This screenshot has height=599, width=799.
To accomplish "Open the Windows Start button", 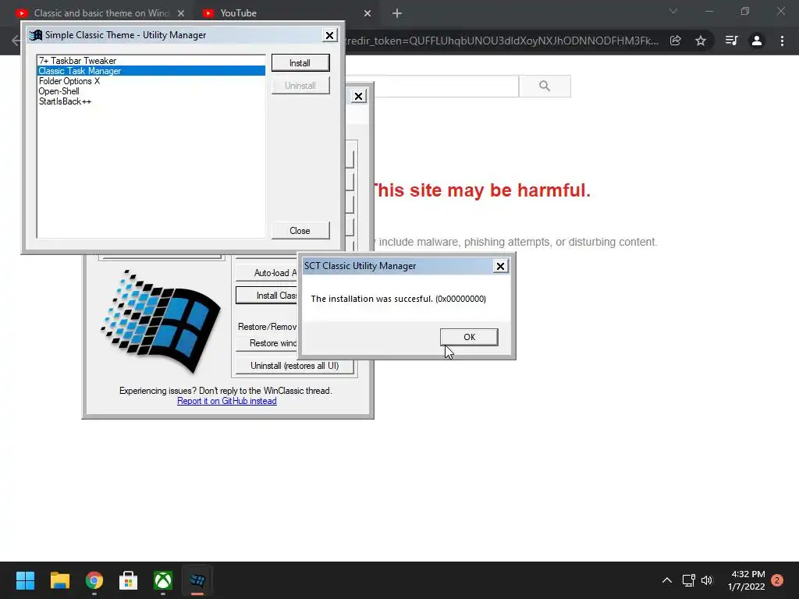I will click(x=25, y=580).
